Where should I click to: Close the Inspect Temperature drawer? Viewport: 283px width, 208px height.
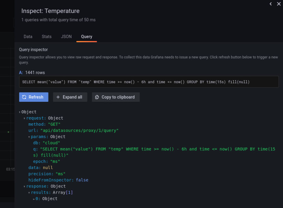(279, 4)
